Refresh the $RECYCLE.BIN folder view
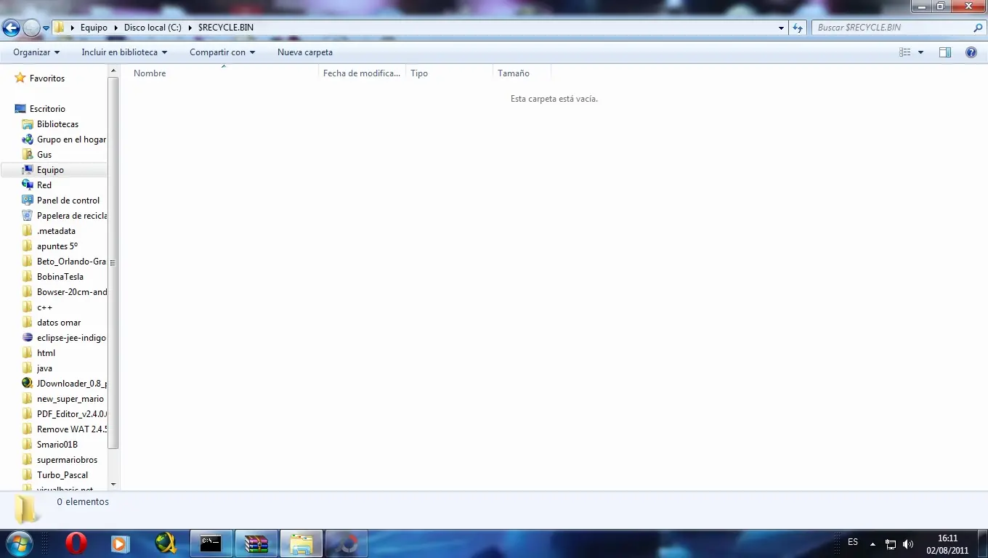 [798, 28]
